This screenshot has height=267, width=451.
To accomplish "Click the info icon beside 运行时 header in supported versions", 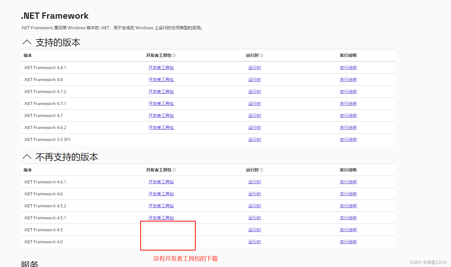I will (x=262, y=55).
